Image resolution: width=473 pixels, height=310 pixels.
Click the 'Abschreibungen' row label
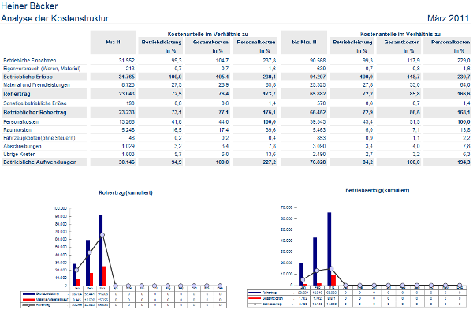(22, 146)
